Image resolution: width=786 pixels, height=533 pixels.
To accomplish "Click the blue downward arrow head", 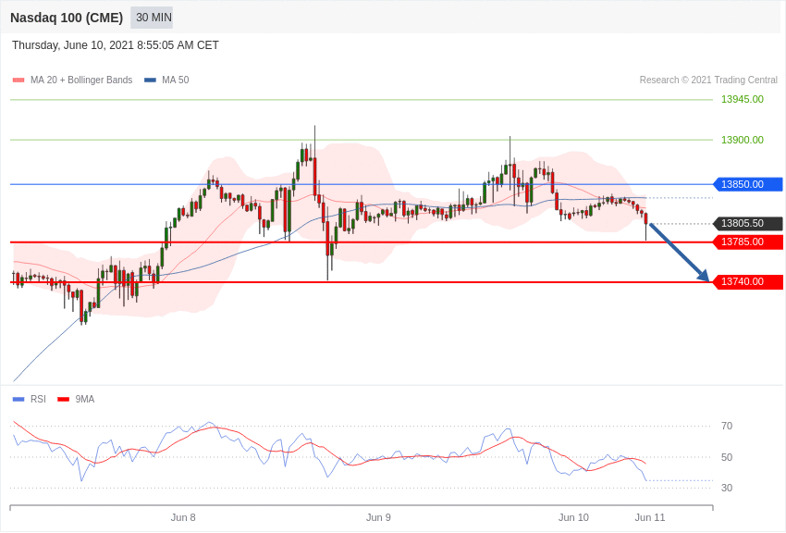I will (x=704, y=276).
